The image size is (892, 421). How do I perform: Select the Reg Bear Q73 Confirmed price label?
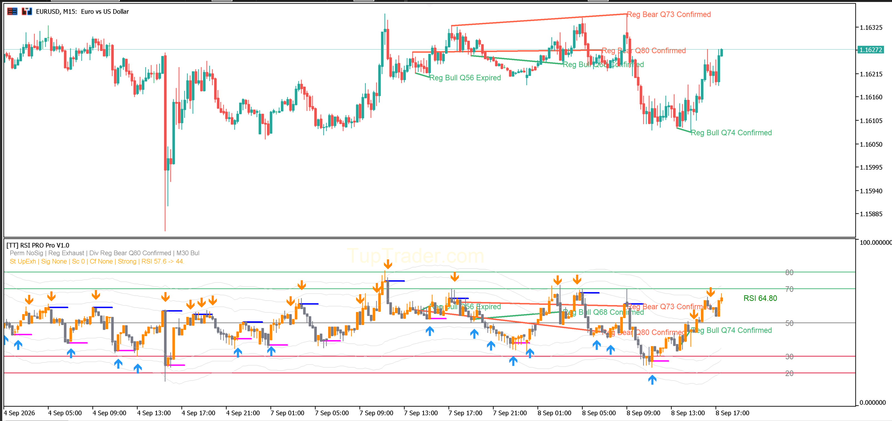(669, 14)
